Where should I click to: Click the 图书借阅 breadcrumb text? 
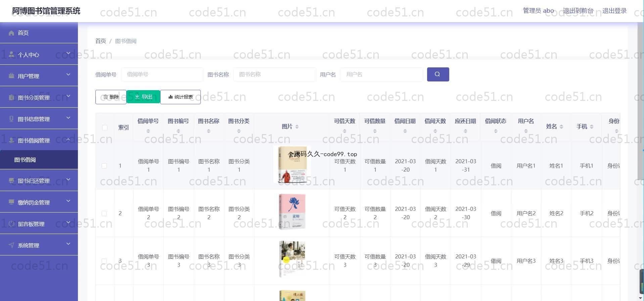point(126,41)
